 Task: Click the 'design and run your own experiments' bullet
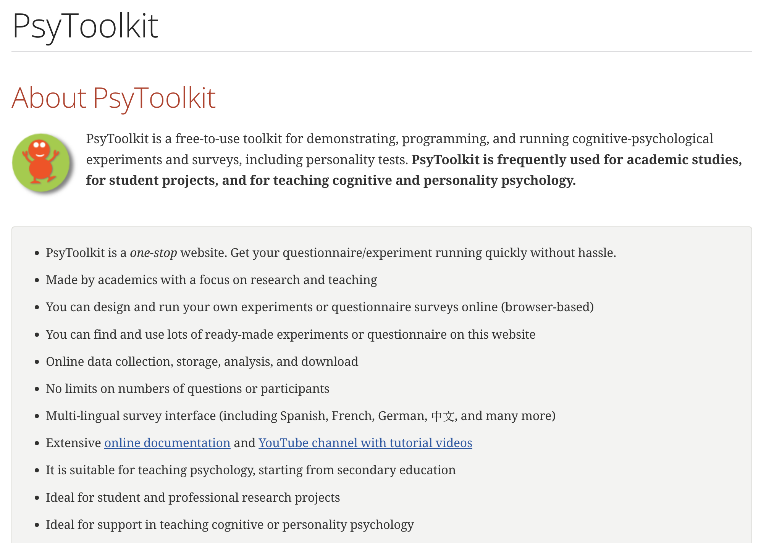320,307
